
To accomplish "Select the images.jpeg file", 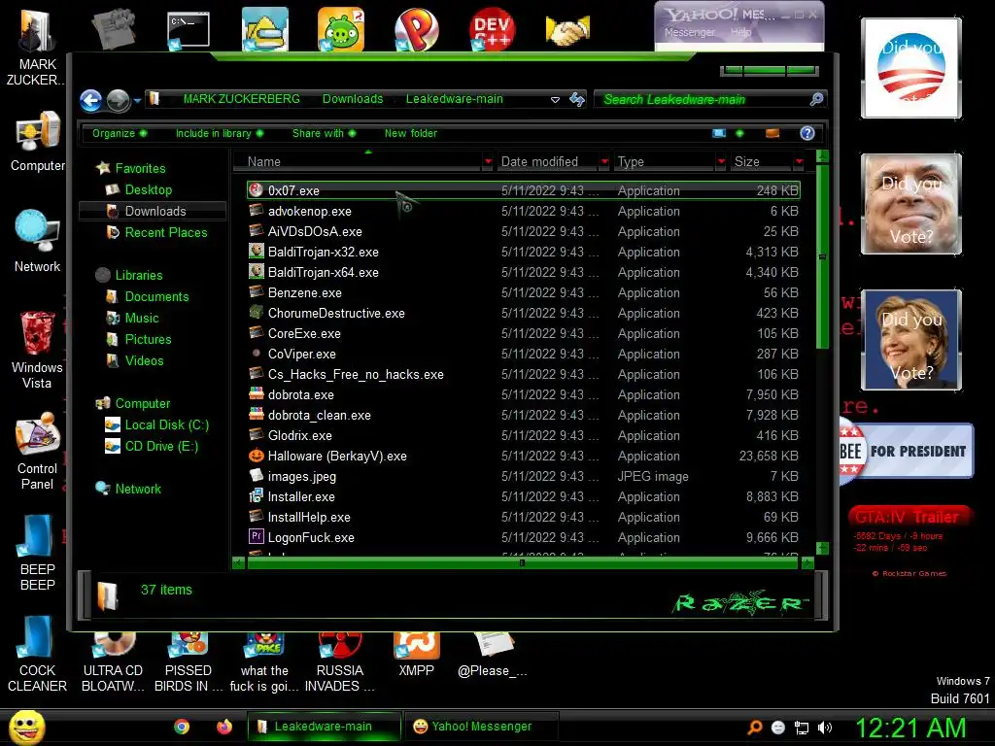I will pyautogui.click(x=302, y=476).
